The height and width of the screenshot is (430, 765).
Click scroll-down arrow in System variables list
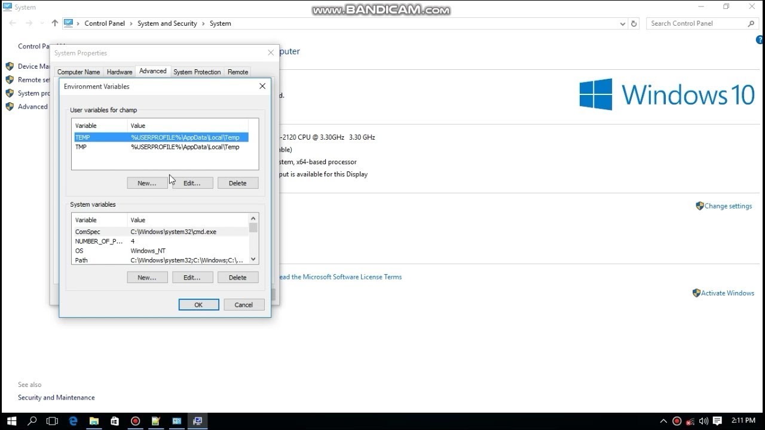click(253, 259)
